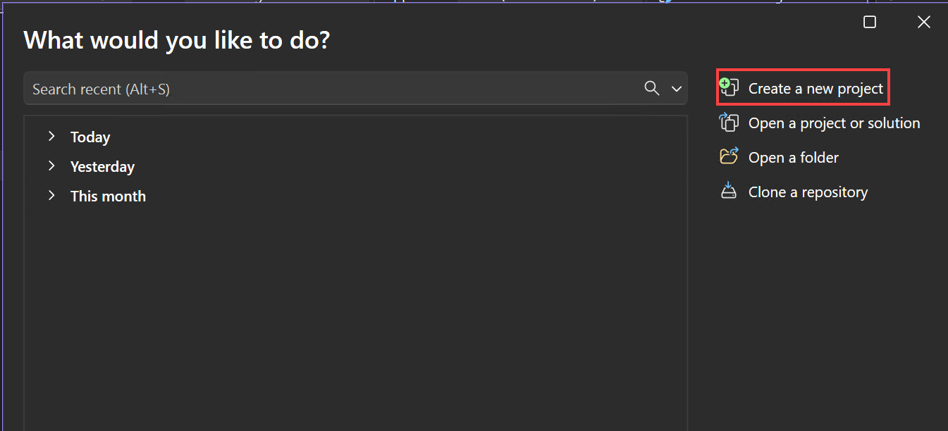This screenshot has width=948, height=431.
Task: Select Clone a repository option
Action: 808,191
